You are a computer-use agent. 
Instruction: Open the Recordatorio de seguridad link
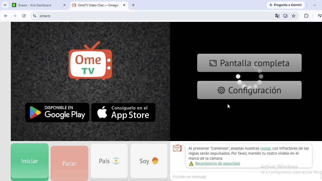(x=218, y=163)
